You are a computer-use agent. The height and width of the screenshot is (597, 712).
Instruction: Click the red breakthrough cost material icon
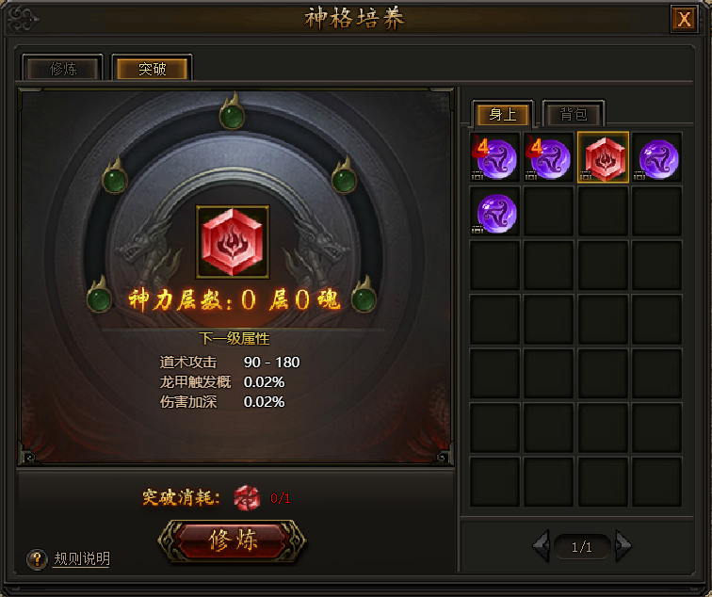[247, 497]
